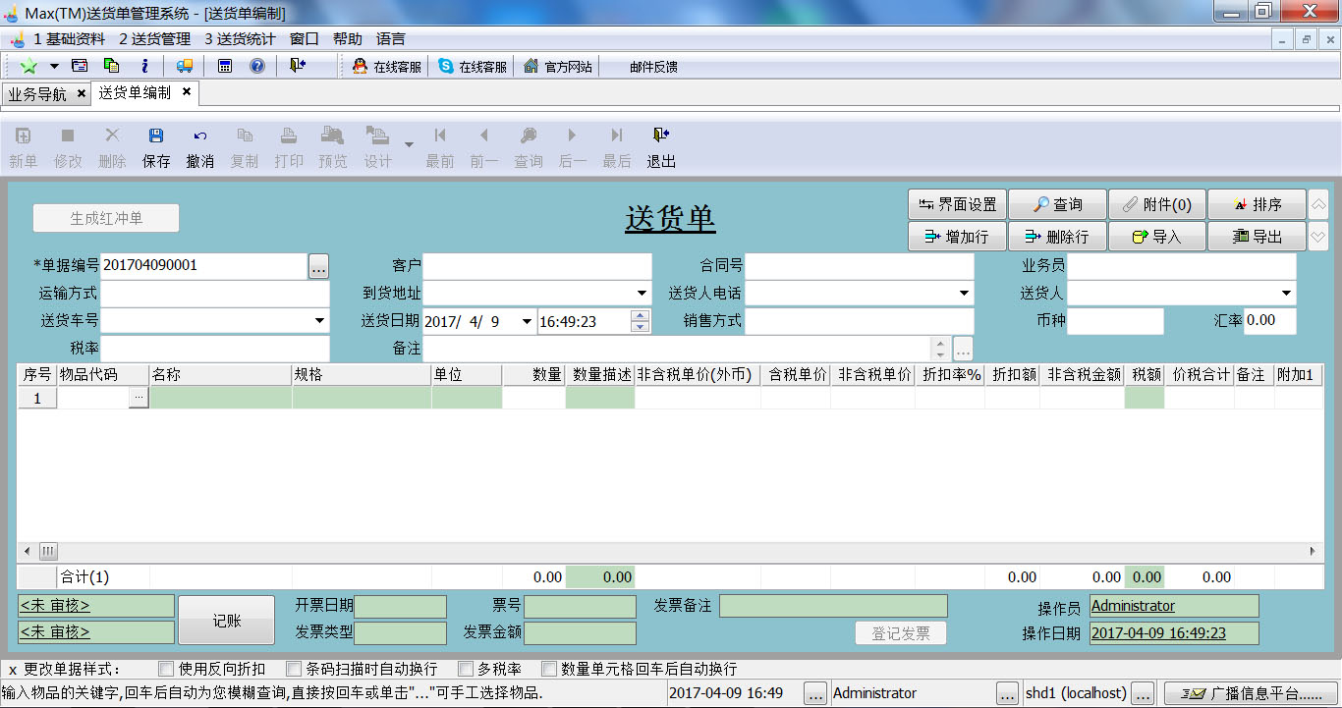The height and width of the screenshot is (708, 1342).
Task: Click 删除行 button
Action: (1057, 237)
